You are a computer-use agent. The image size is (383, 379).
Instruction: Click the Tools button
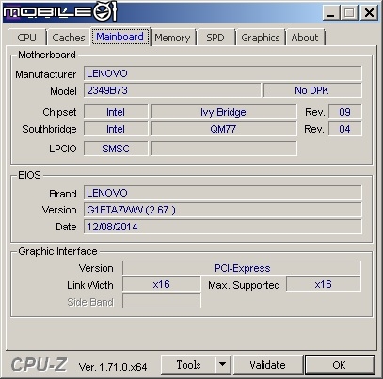(188, 365)
